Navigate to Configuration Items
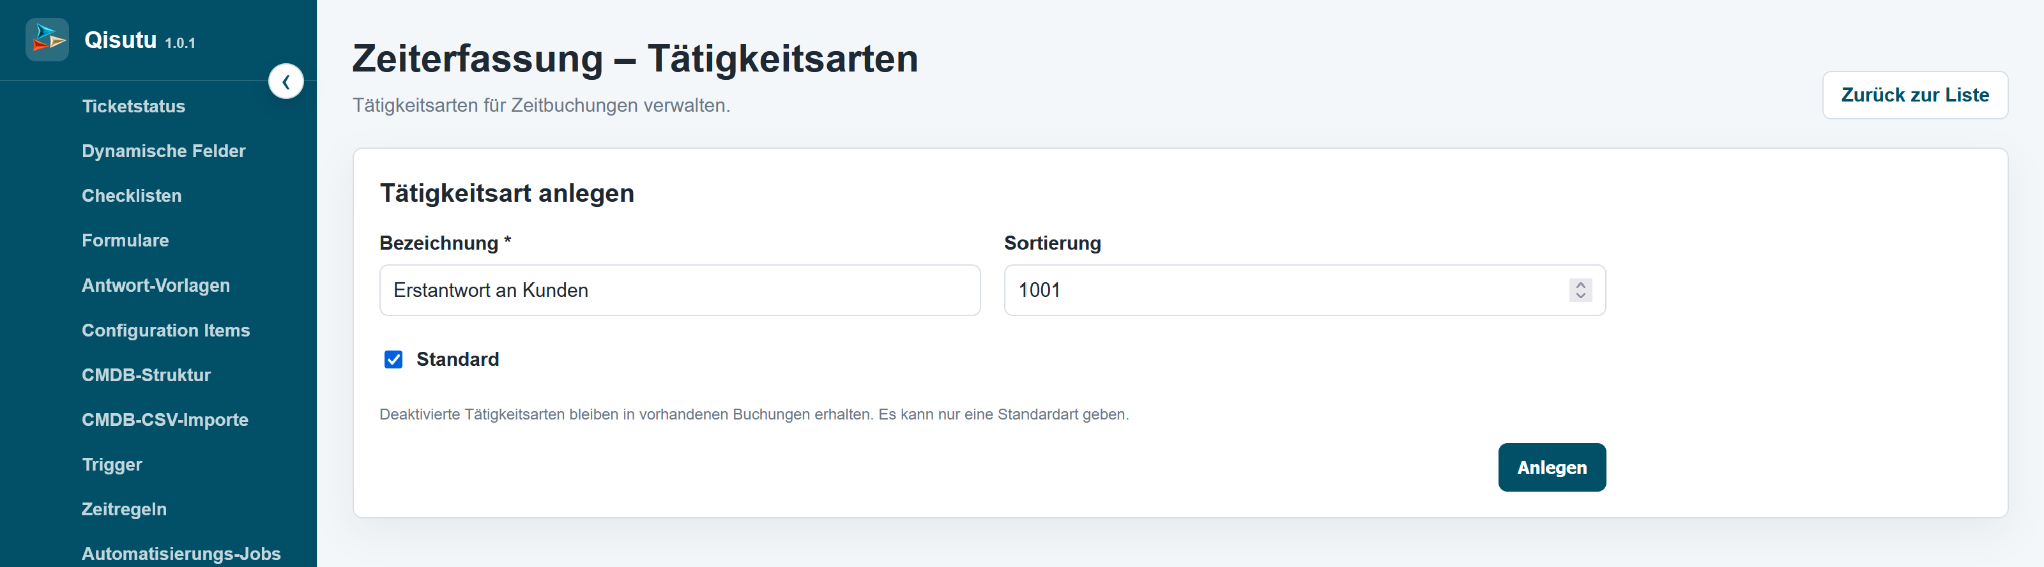Viewport: 2044px width, 567px height. point(166,330)
